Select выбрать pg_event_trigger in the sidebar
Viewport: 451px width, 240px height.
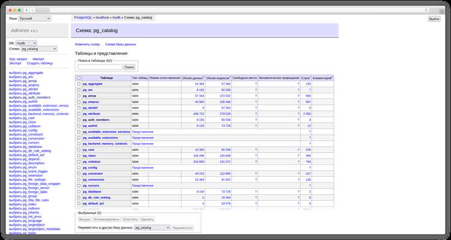(28, 171)
